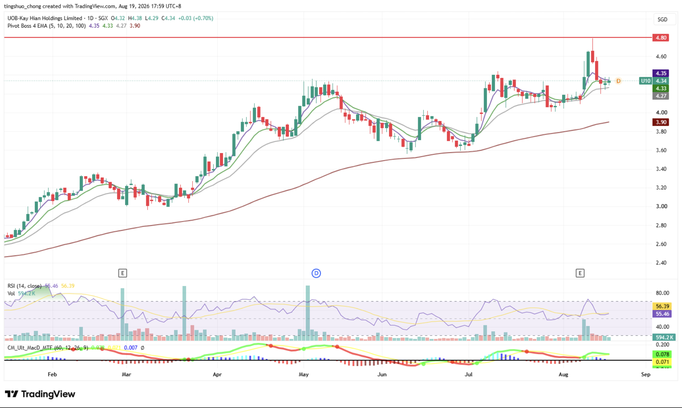
Task: Click the Feb label on the time axis
Action: [52, 374]
